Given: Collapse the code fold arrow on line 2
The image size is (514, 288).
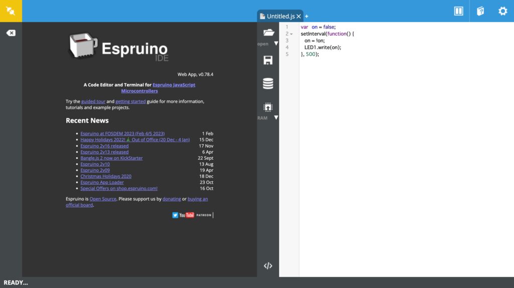Looking at the screenshot, I should 292,34.
